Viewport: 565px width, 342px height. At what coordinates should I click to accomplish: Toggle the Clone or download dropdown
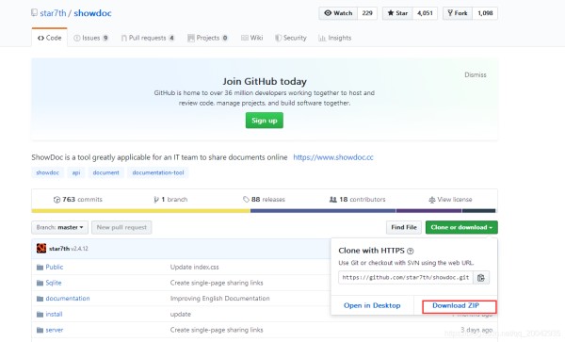[x=461, y=227]
